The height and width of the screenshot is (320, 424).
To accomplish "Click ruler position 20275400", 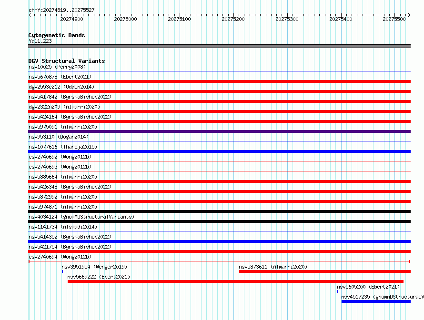I will pos(341,19).
